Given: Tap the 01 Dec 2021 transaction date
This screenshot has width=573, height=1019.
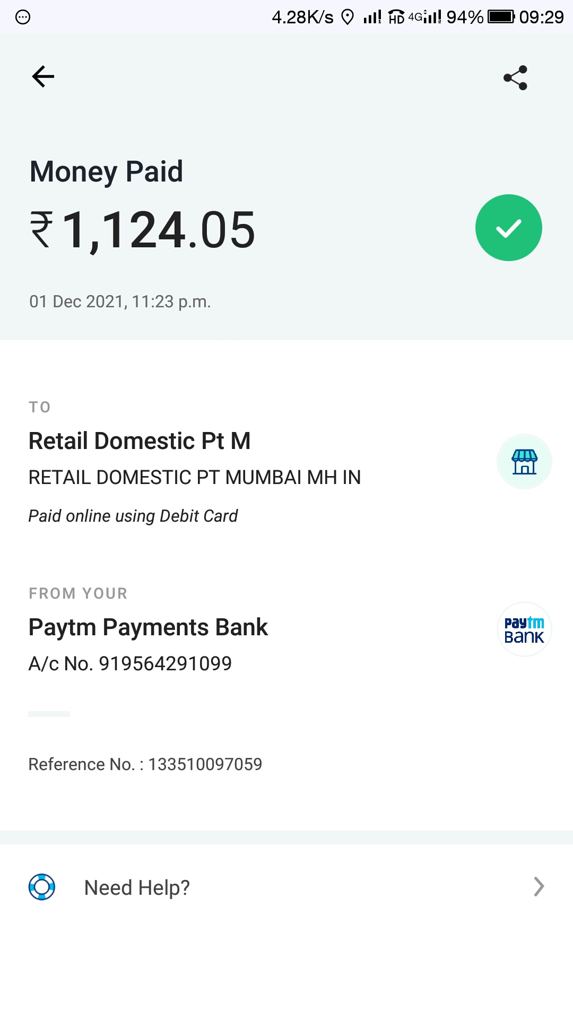Looking at the screenshot, I should [x=120, y=301].
